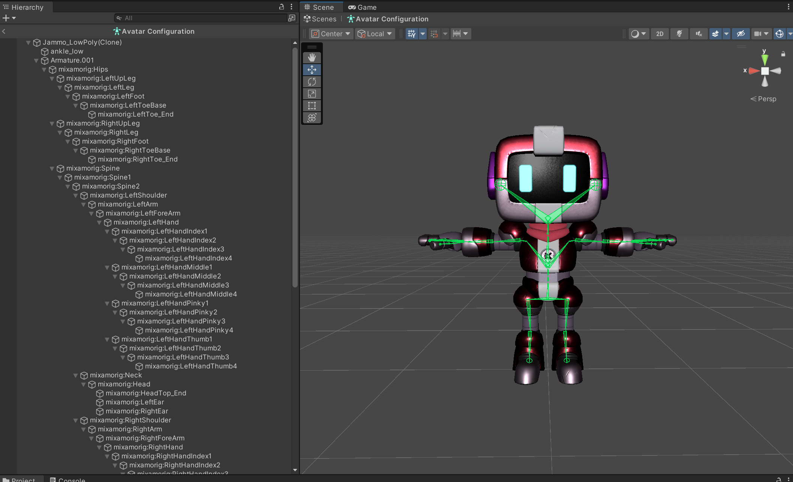
Task: Select the Move tool
Action: point(312,70)
